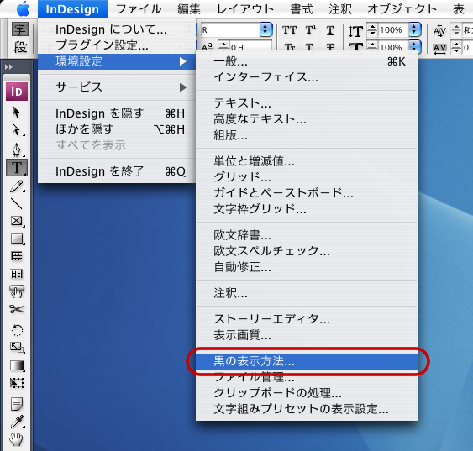The image size is (473, 451).
Task: Open the font style R dropdown
Action: (x=265, y=30)
